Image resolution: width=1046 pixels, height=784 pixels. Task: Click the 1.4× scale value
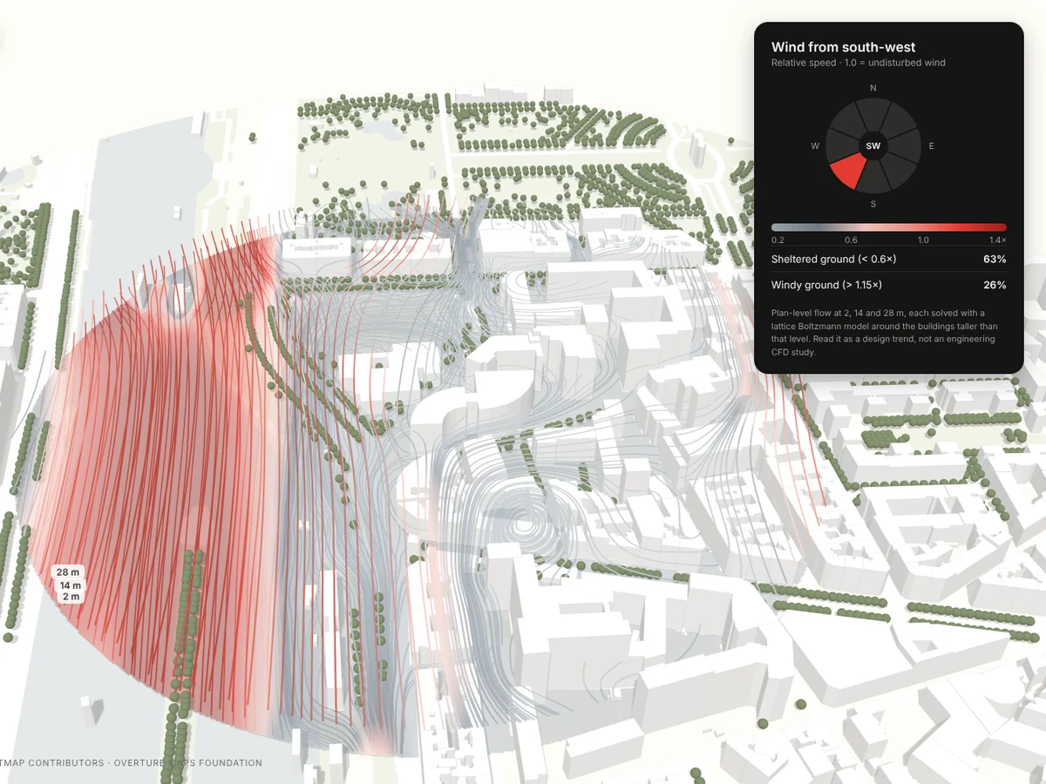997,240
